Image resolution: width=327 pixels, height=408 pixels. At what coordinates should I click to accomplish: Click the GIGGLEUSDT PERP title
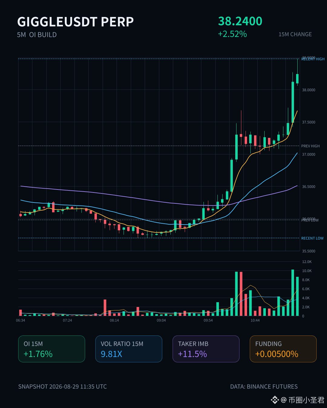(x=75, y=22)
